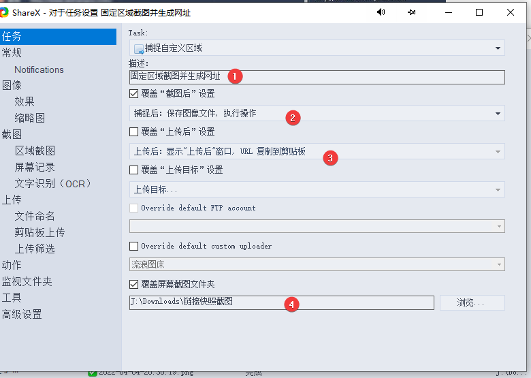
Task: Enable the 覆盖"上传目标"设置 checkbox
Action: 133,170
